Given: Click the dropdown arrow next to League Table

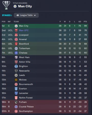Looking at the screenshot, I should tap(35, 15).
